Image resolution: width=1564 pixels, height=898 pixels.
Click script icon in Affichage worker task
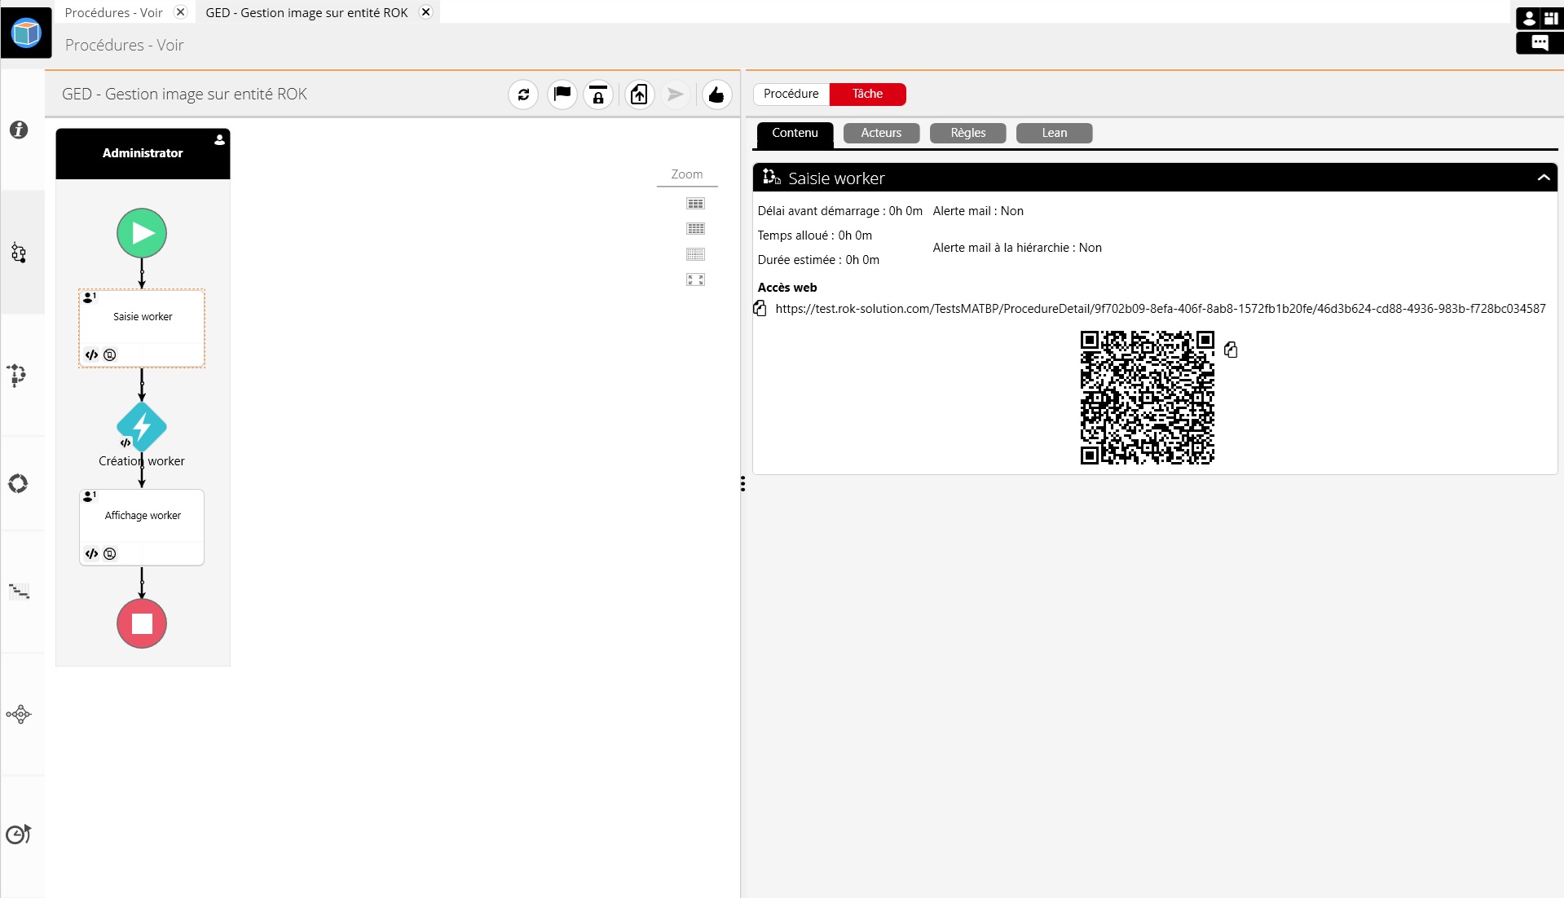(x=91, y=553)
